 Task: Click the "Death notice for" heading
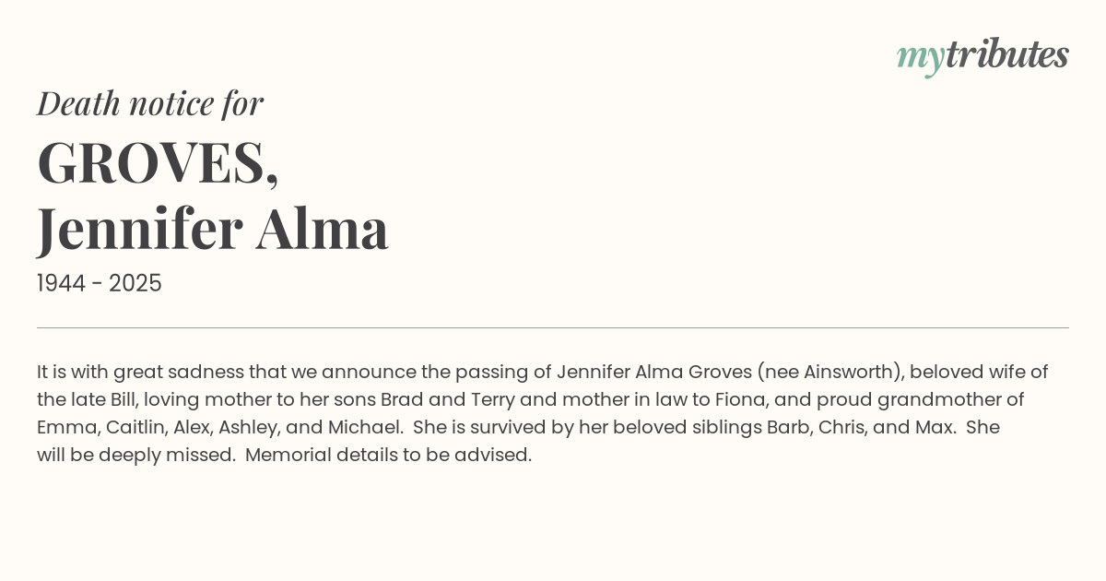pyautogui.click(x=150, y=103)
